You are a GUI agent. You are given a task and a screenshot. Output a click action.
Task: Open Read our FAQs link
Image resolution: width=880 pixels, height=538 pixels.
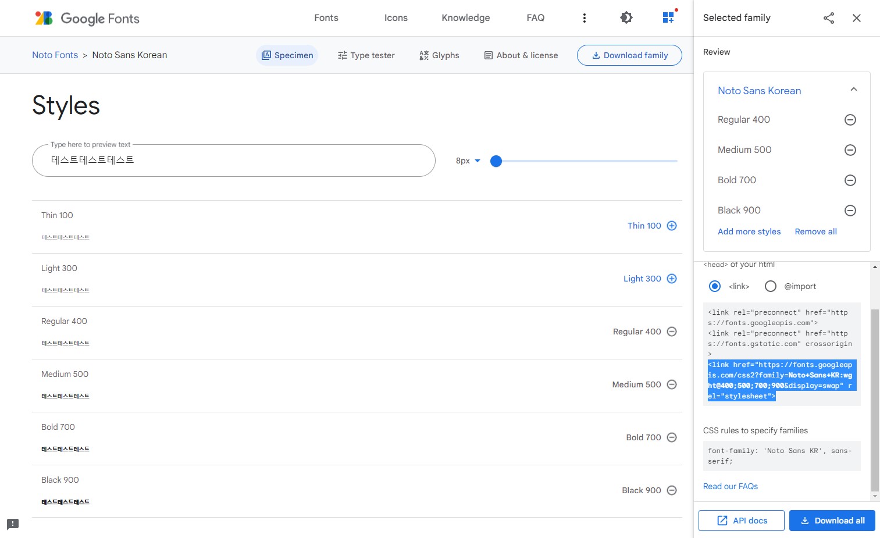[731, 486]
